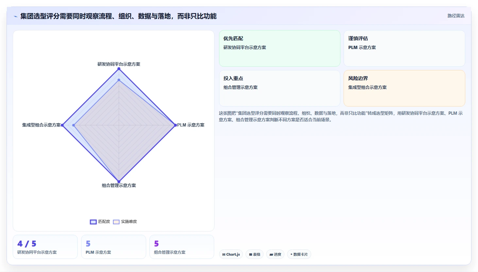Image resolution: width=478 pixels, height=272 pixels.
Task: Click the outer data point at radar top vertex
Action: [119, 69]
